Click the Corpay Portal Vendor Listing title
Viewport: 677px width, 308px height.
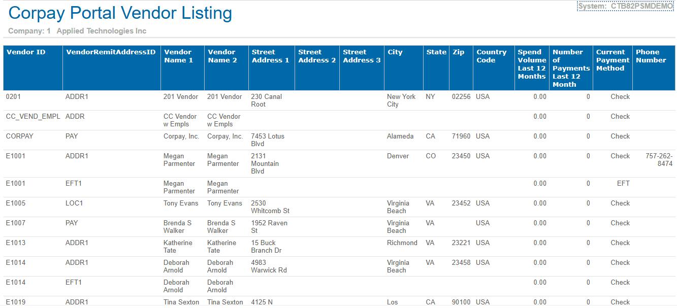tap(120, 13)
